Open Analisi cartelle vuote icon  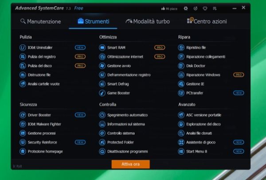pos(23,84)
